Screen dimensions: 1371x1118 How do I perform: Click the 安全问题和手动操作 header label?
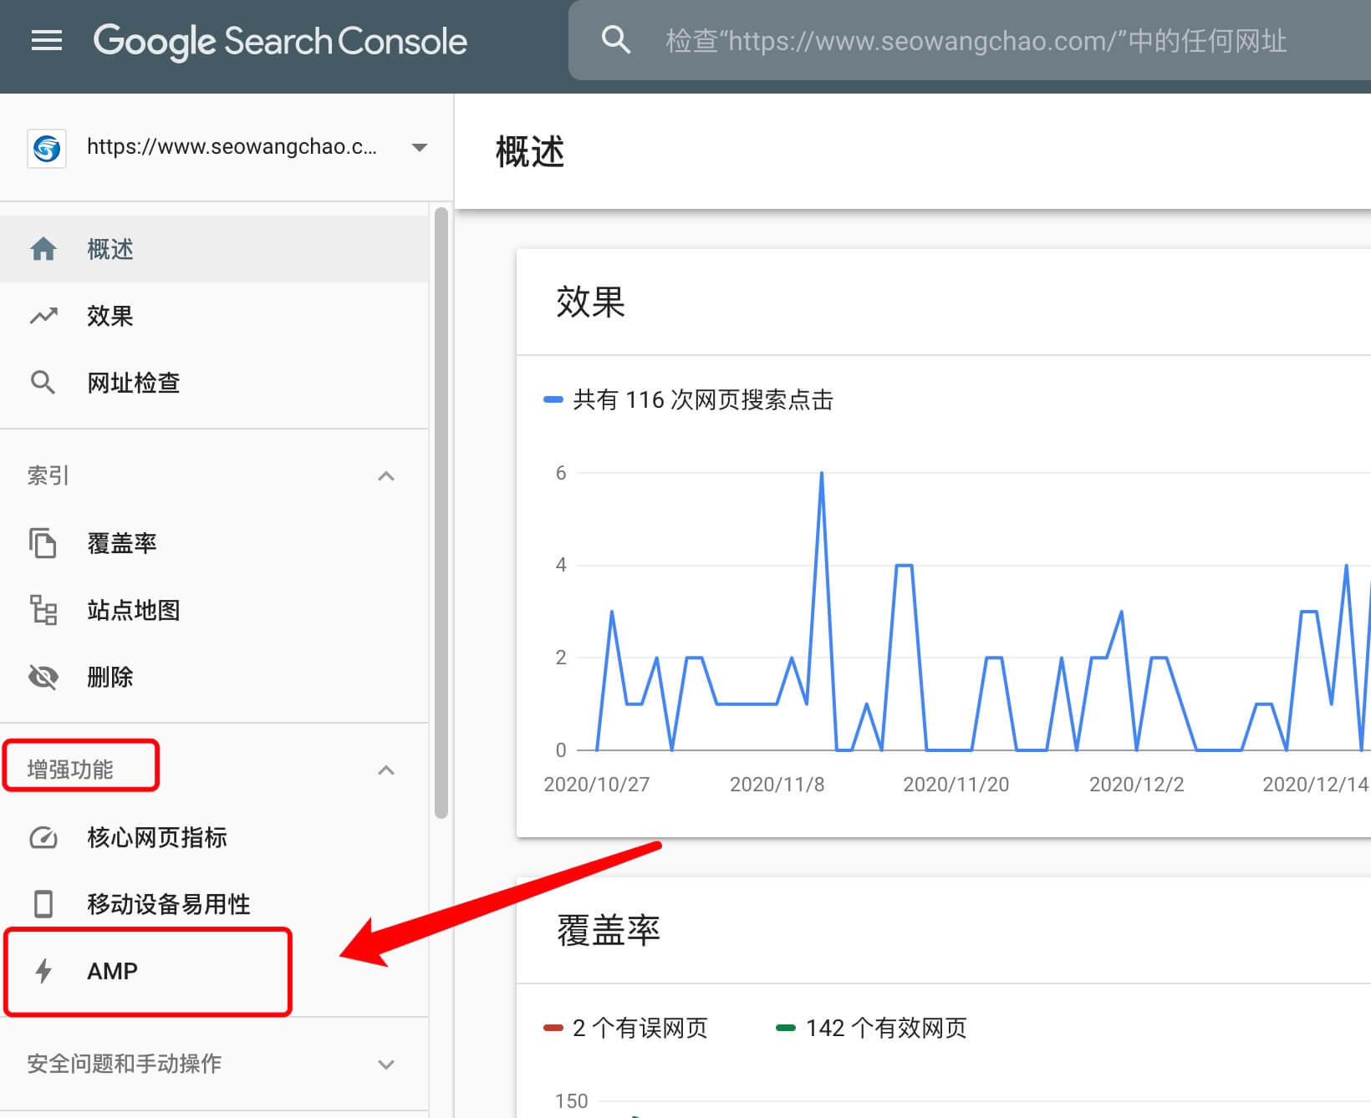tap(125, 1064)
